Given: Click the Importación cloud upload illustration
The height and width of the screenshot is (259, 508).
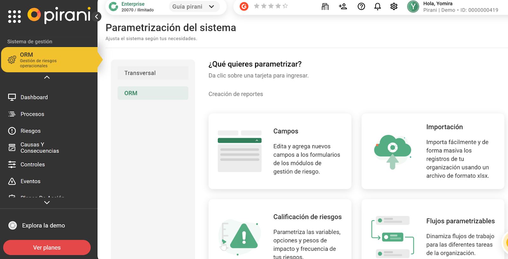Looking at the screenshot, I should click(x=393, y=152).
